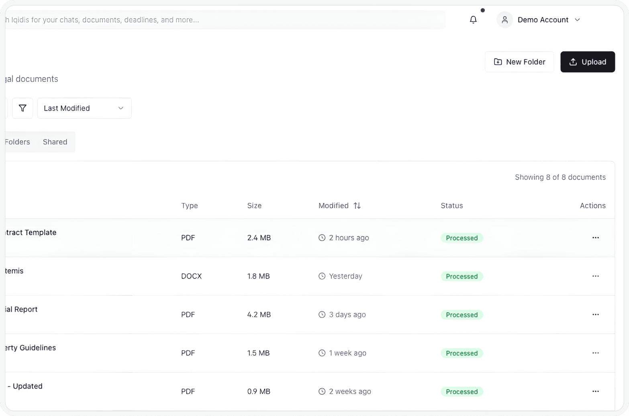This screenshot has height=416, width=629.
Task: Click the 1.5 MB size cell
Action: click(258, 353)
